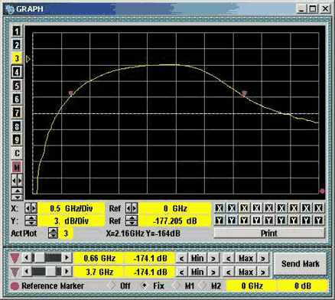The height and width of the screenshot is (300, 335).
Task: Click the pink marker icon in sidebar
Action: coord(17,167)
